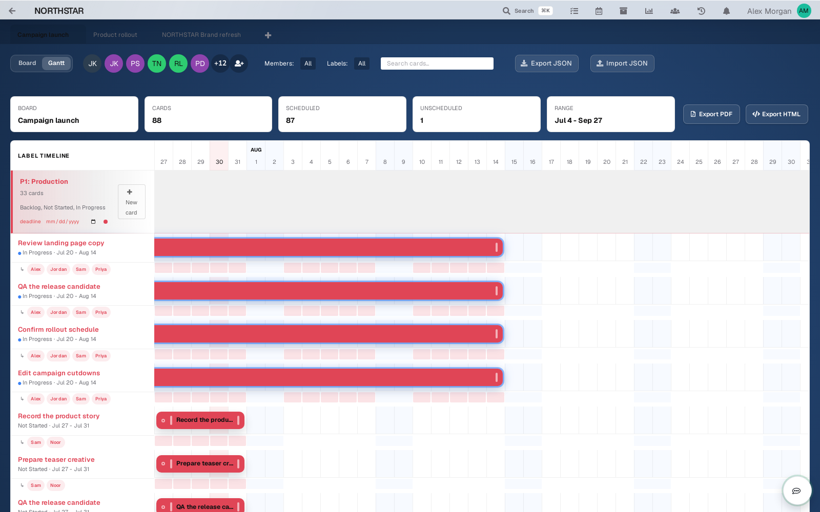Switch to Gantt view

point(56,63)
